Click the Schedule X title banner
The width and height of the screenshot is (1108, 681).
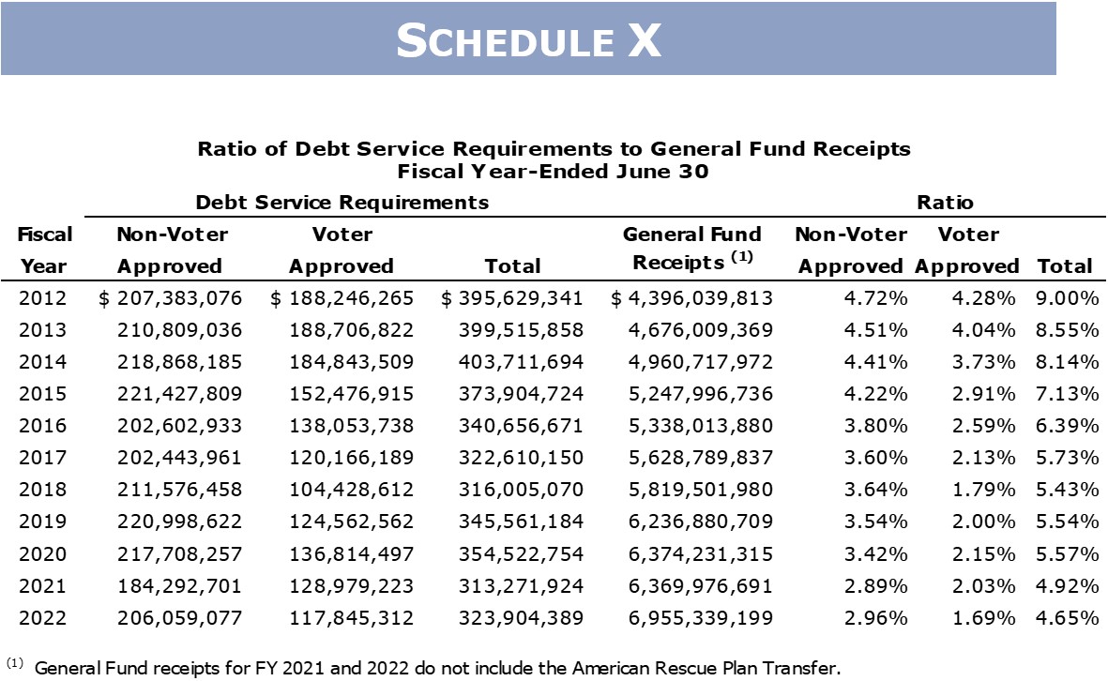click(528, 39)
